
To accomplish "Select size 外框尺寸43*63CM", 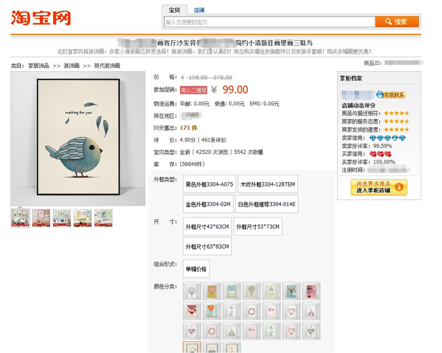I will click(207, 226).
